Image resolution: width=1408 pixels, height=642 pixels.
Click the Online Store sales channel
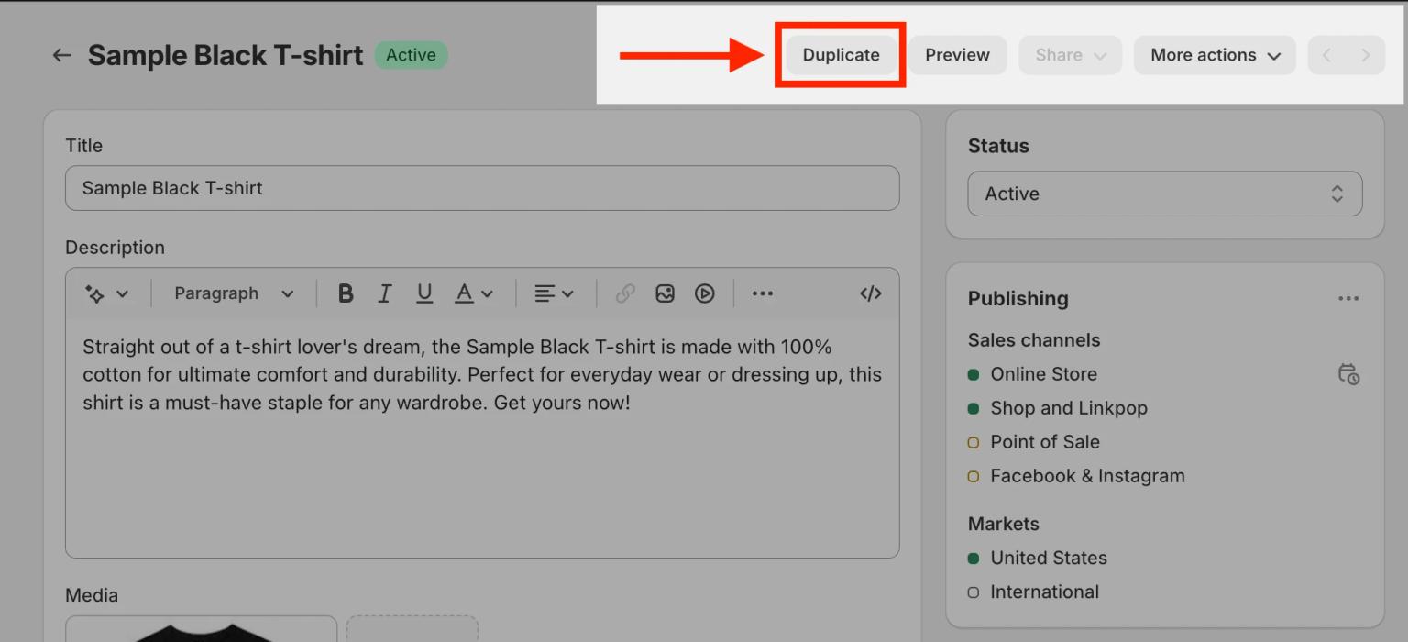(x=1043, y=374)
